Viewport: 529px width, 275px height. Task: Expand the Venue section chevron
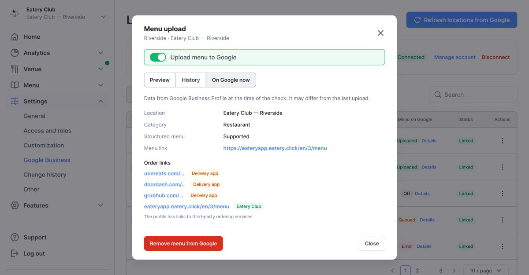coord(101,69)
